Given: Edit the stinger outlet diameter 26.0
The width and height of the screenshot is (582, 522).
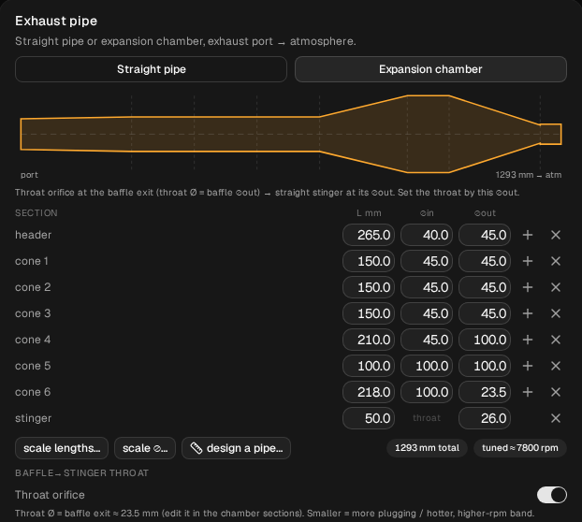Looking at the screenshot, I should pyautogui.click(x=485, y=418).
